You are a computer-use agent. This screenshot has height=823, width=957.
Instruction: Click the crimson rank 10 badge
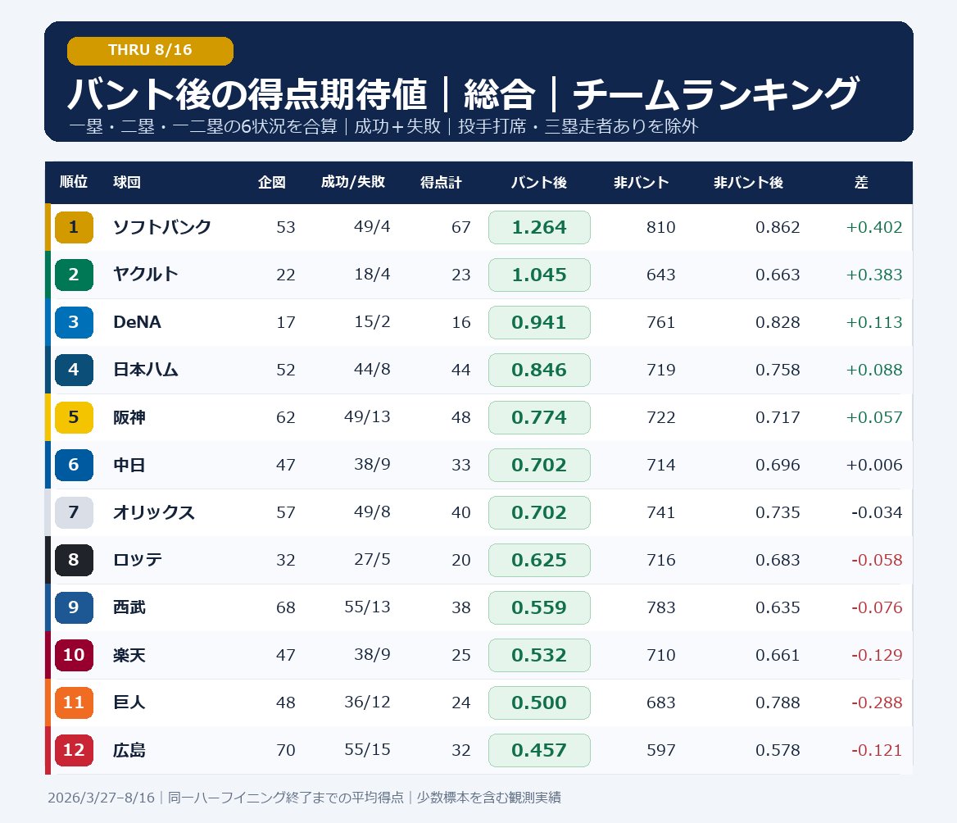coord(74,655)
